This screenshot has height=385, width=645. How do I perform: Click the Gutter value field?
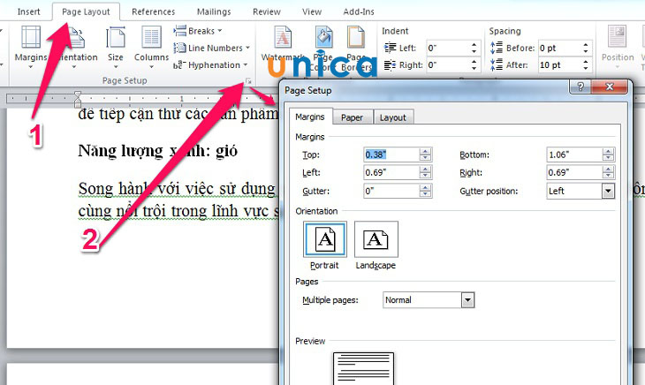[x=391, y=191]
